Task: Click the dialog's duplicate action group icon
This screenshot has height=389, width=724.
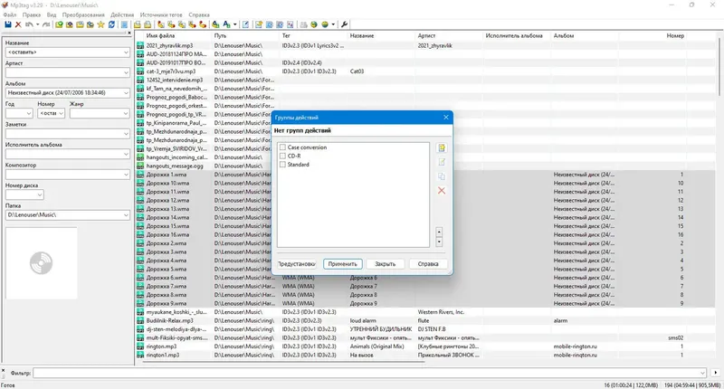Action: click(442, 176)
